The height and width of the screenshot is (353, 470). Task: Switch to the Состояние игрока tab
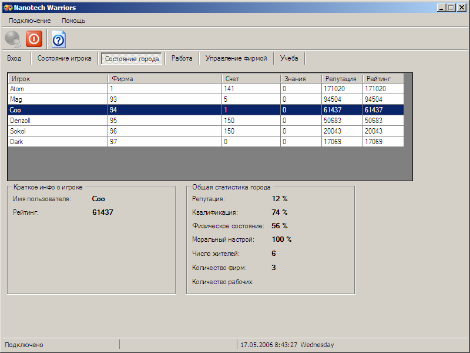[64, 58]
